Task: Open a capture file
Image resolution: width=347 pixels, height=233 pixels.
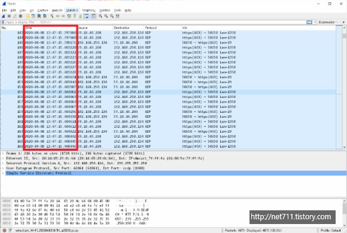Action: [28, 16]
